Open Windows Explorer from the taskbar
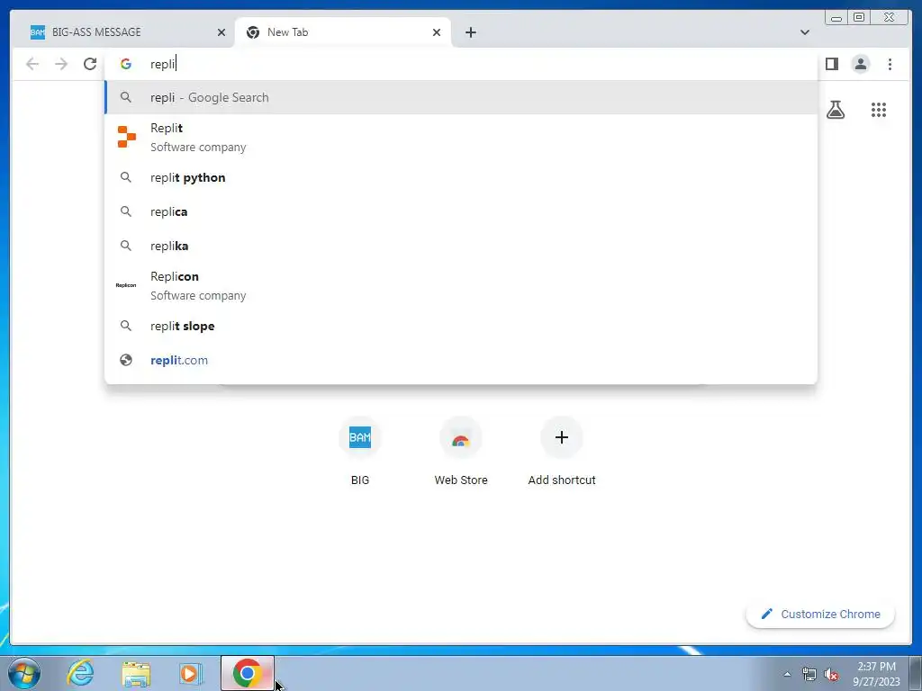The image size is (922, 691). (136, 673)
